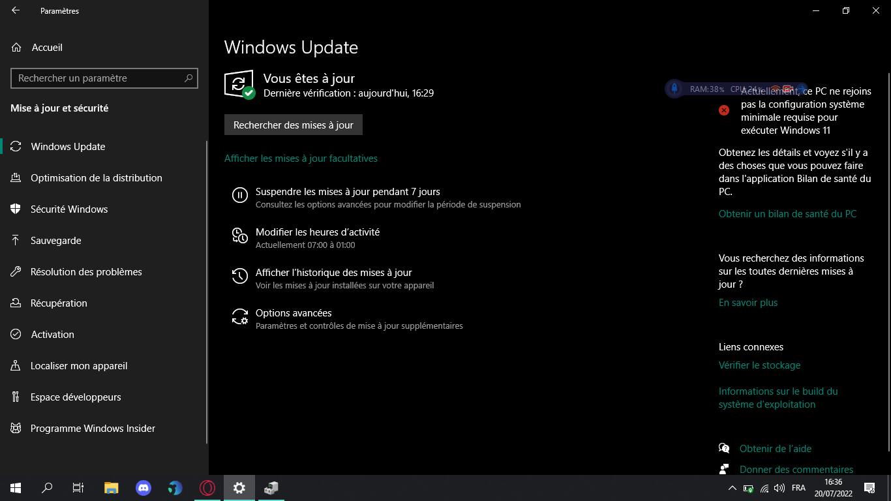Click the magnifier icon in settings search box
Image resolution: width=891 pixels, height=501 pixels.
[189, 78]
